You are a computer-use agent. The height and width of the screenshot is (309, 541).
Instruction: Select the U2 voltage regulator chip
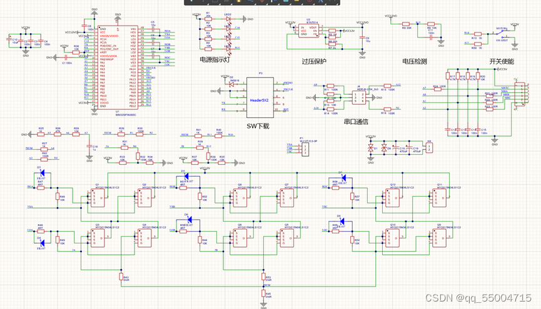click(308, 31)
